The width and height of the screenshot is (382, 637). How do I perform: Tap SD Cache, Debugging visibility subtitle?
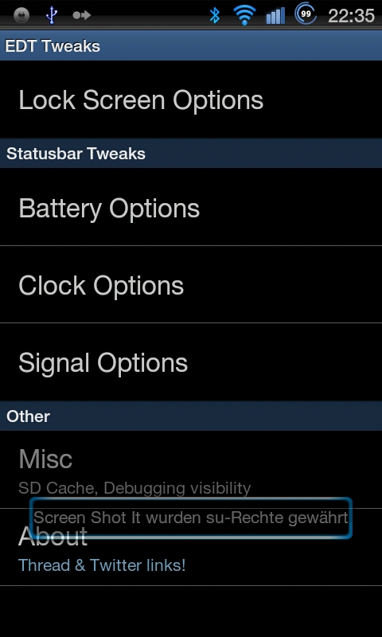pyautogui.click(x=134, y=488)
